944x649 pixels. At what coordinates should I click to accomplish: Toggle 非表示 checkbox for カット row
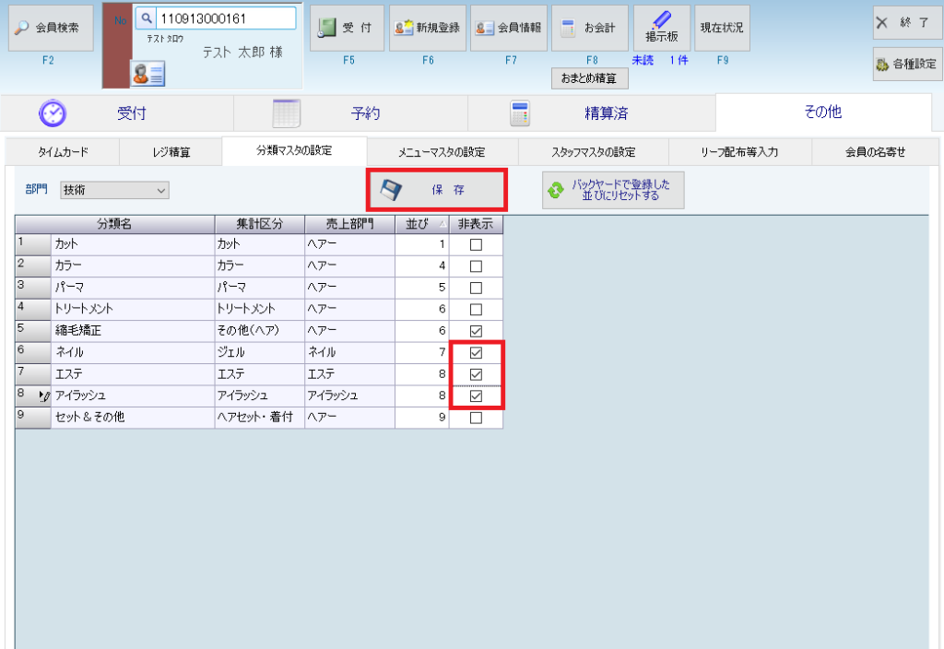tap(476, 244)
